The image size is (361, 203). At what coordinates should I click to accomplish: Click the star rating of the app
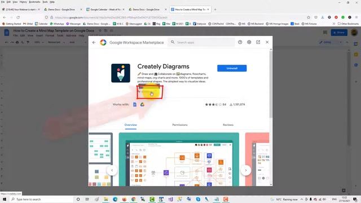pyautogui.click(x=213, y=104)
